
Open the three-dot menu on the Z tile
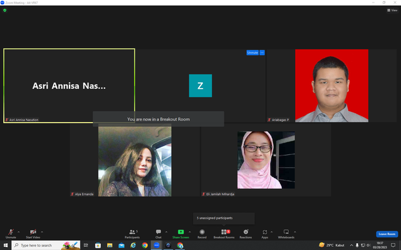262,52
